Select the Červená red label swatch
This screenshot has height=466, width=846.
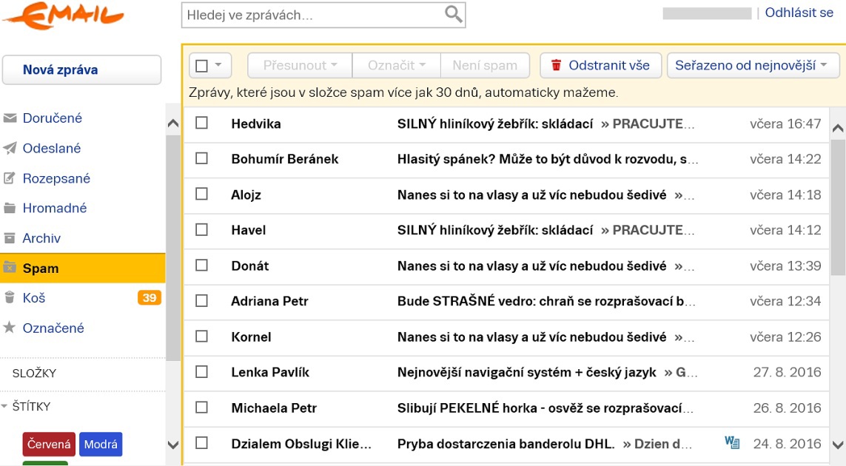[49, 445]
